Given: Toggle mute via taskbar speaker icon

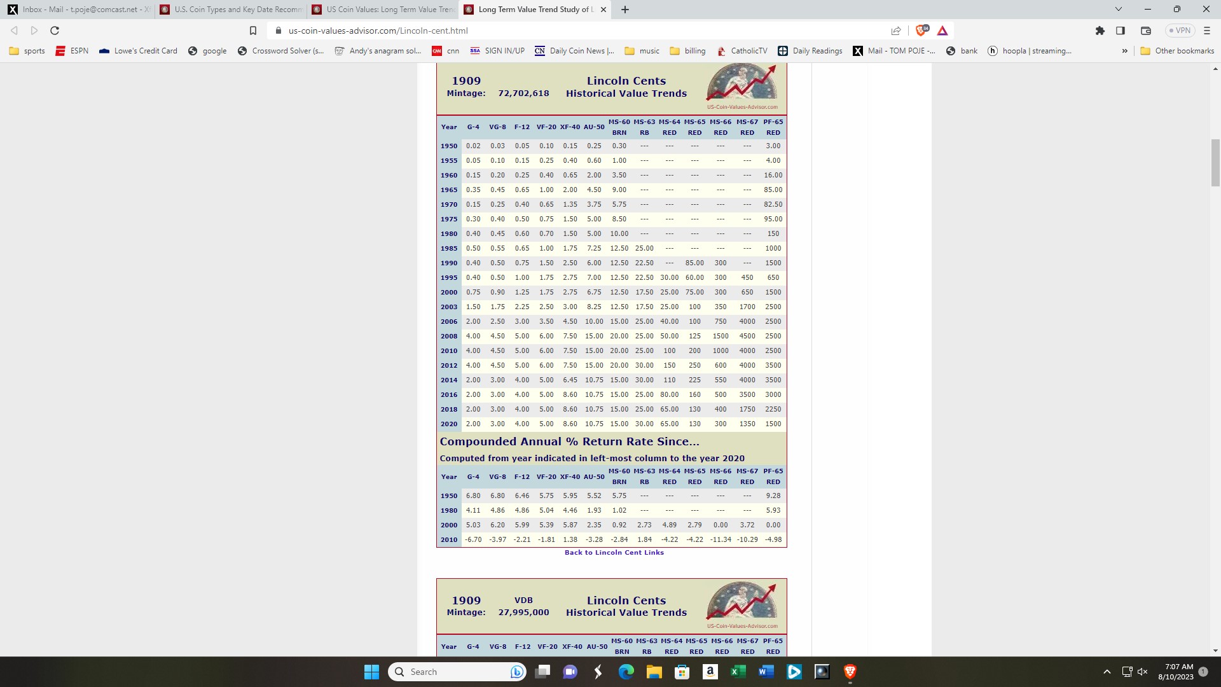Looking at the screenshot, I should click(x=1143, y=672).
